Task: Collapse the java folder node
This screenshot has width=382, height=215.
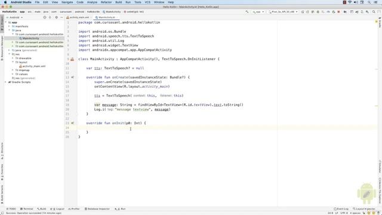Action: point(10,30)
